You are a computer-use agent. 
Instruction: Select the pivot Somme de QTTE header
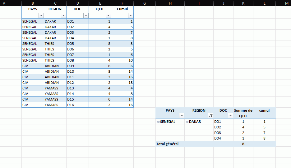point(243,113)
